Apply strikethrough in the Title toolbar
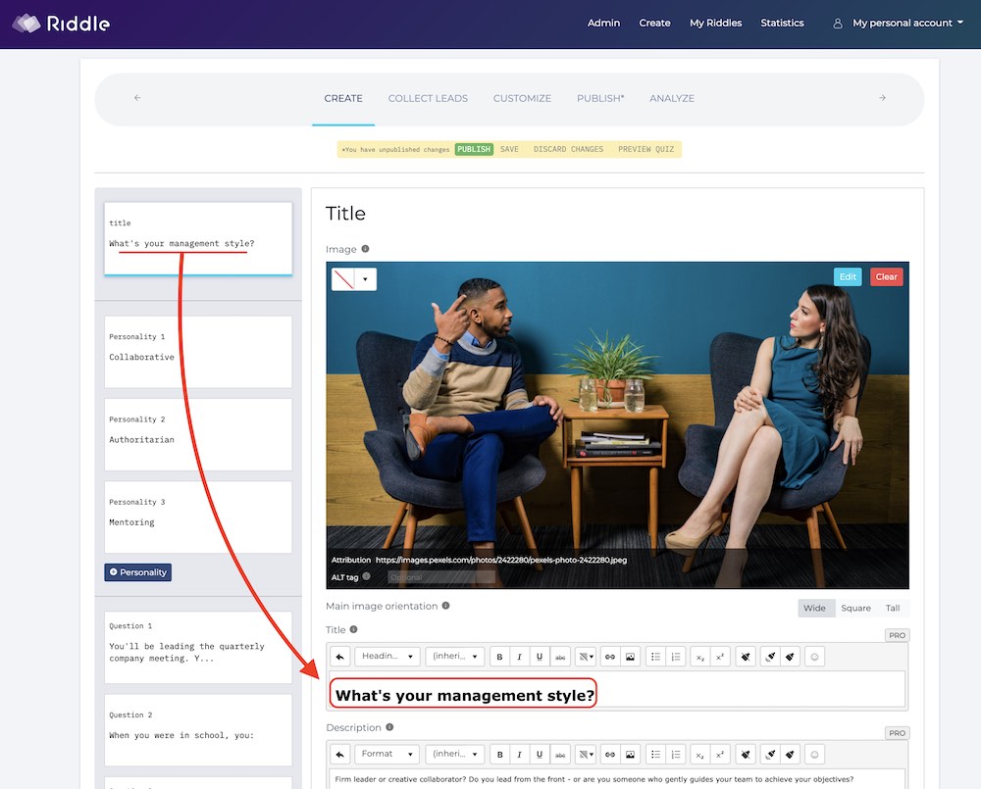The image size is (981, 789). (560, 657)
